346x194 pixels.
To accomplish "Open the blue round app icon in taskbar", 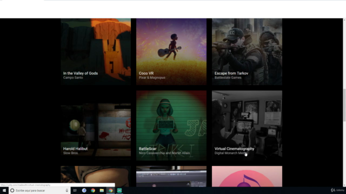I will 84,190.
